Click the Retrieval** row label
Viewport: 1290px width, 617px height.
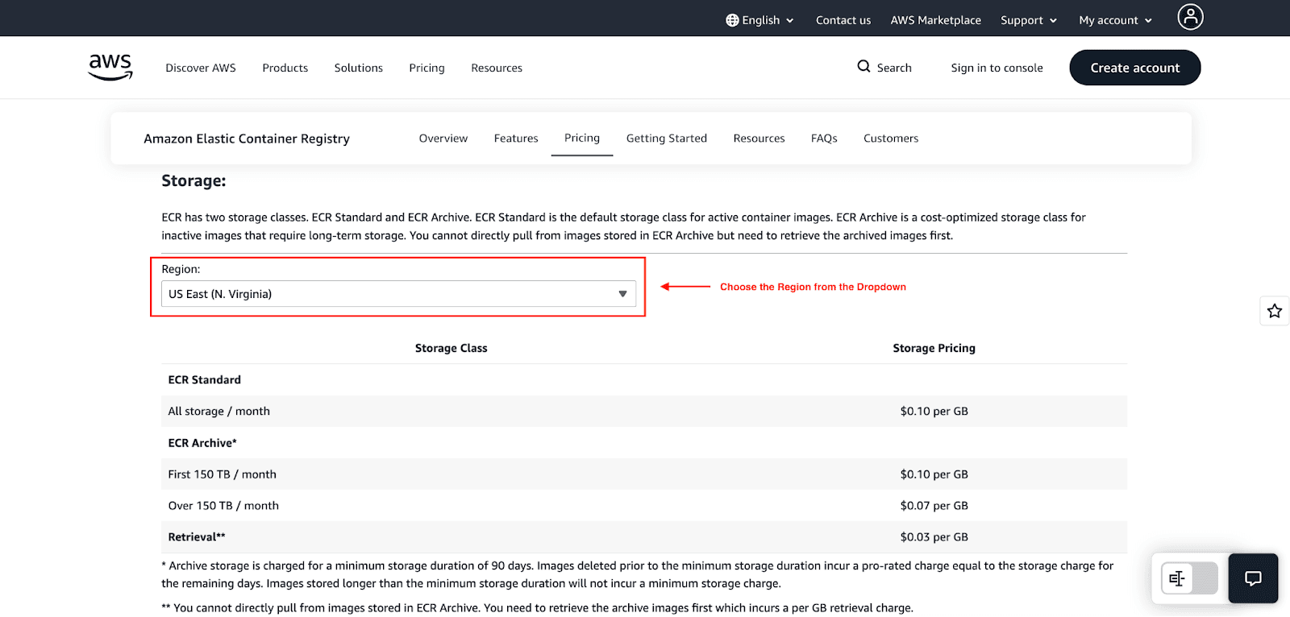197,537
